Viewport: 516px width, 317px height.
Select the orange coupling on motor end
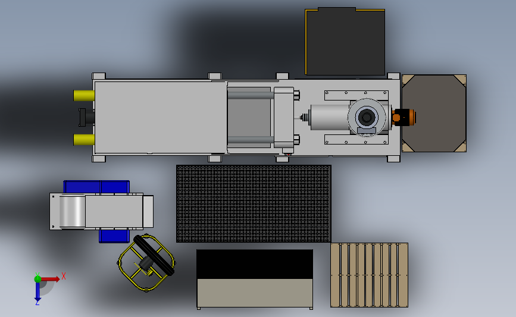[x=404, y=117]
